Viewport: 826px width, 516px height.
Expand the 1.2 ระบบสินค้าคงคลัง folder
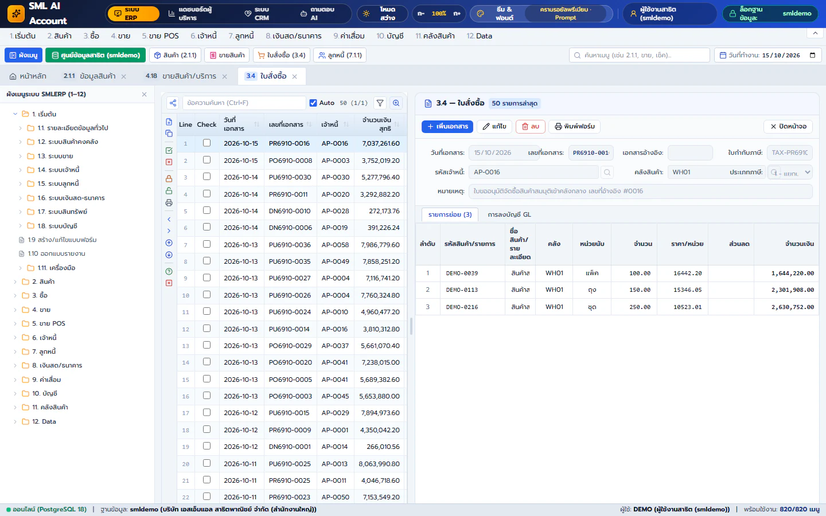coord(21,142)
